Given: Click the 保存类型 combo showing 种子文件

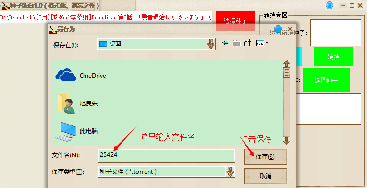Looking at the screenshot, I should (x=167, y=172).
